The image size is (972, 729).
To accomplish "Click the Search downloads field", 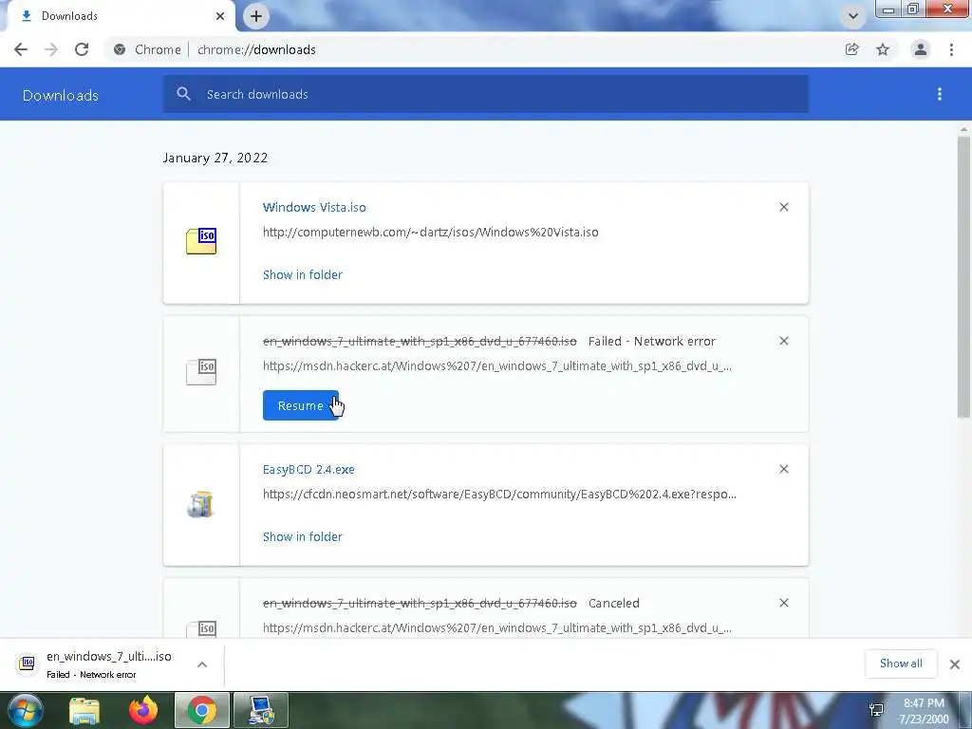I will [485, 94].
